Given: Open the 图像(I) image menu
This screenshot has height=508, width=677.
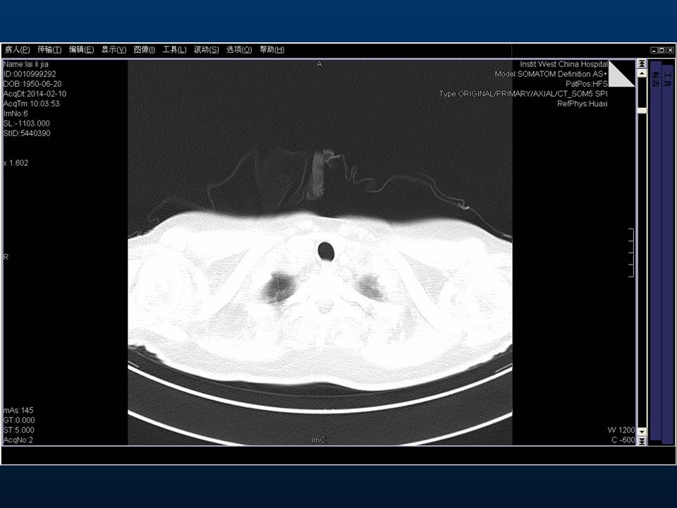Looking at the screenshot, I should (144, 50).
